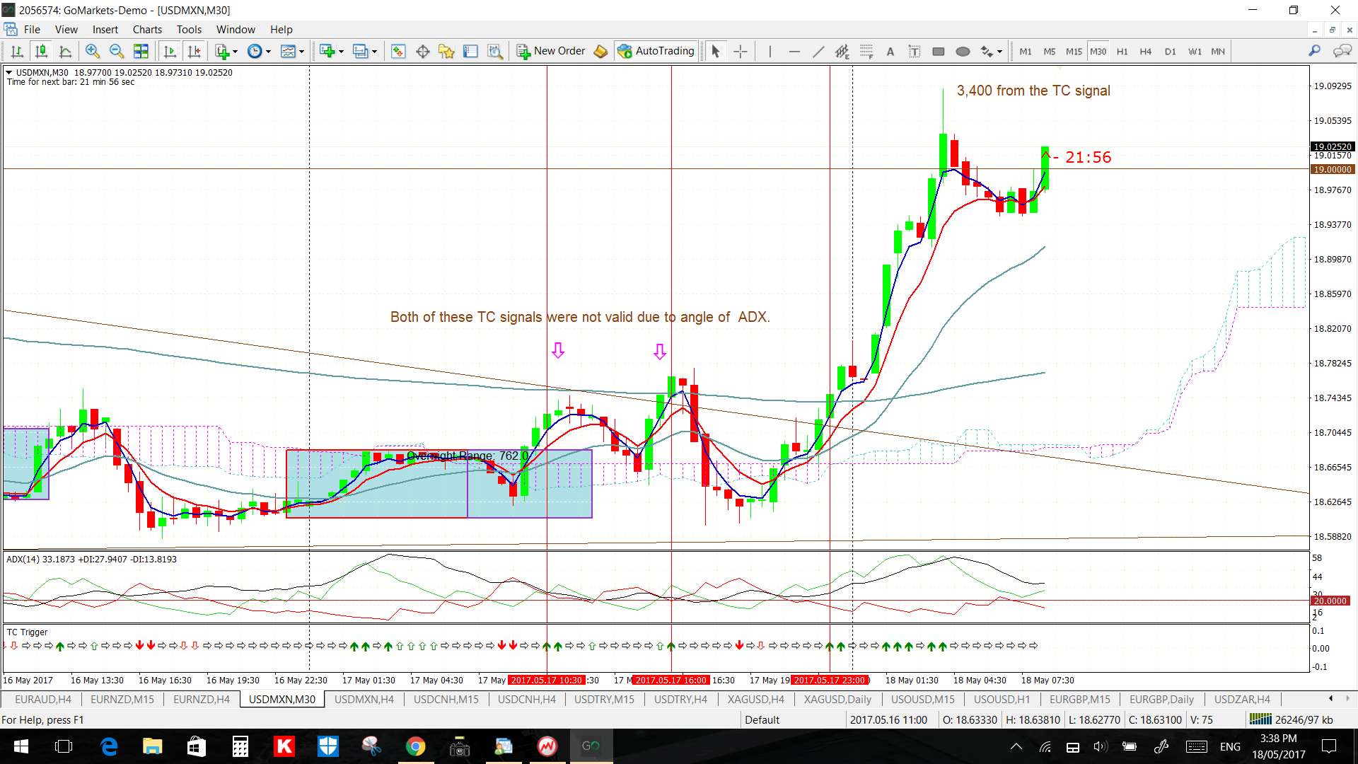
Task: Switch to the USDTRY,M15 chart tab
Action: point(605,699)
